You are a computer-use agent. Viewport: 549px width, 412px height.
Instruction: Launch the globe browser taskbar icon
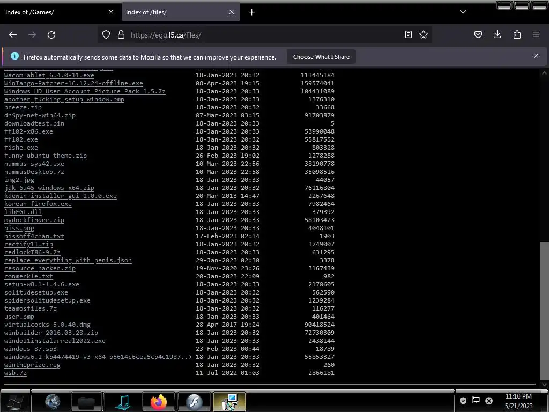coord(53,401)
